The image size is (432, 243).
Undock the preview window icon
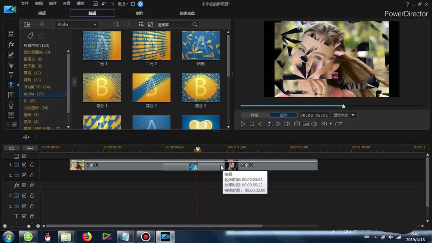coord(339,124)
